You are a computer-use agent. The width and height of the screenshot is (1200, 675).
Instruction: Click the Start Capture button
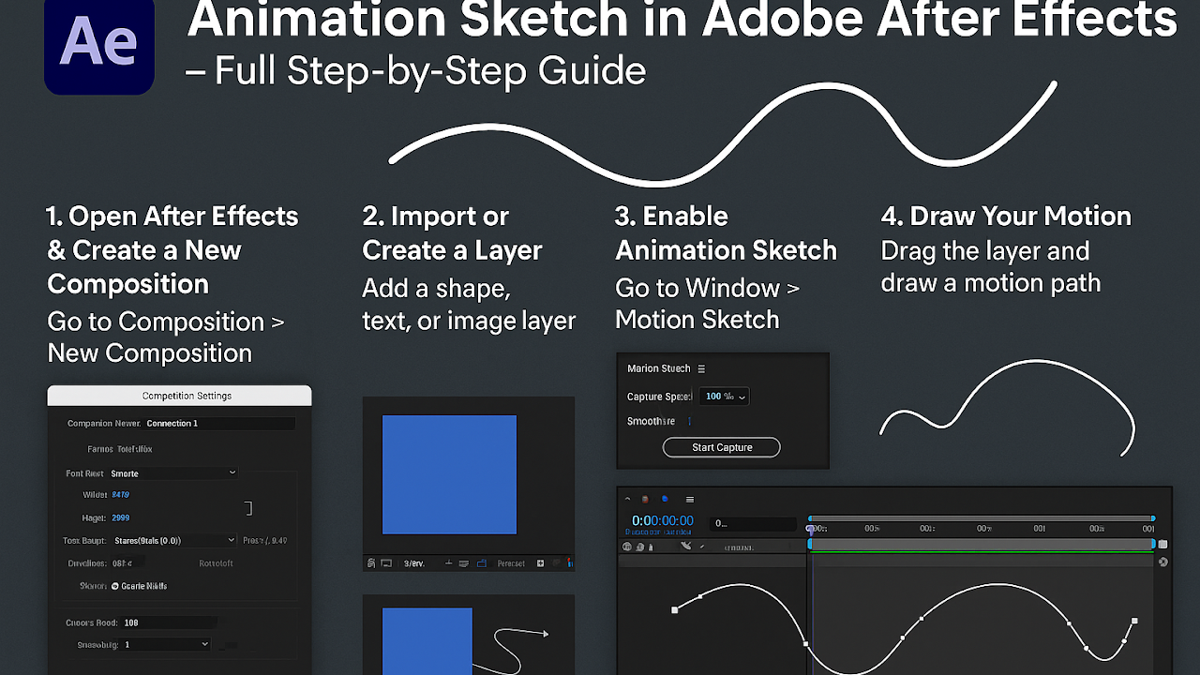click(x=722, y=447)
